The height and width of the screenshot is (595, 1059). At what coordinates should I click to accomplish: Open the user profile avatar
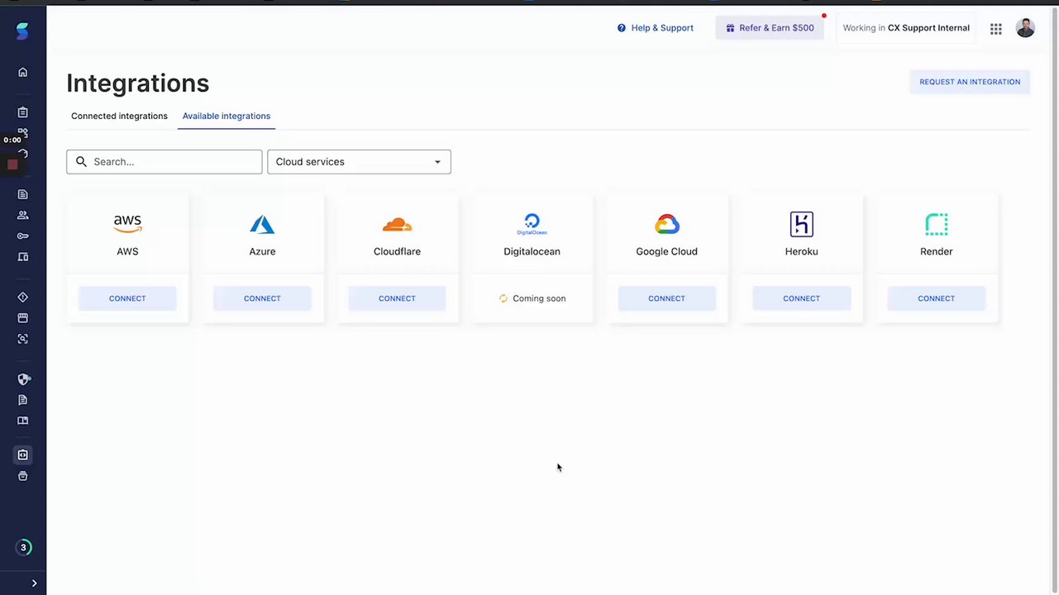[1025, 28]
